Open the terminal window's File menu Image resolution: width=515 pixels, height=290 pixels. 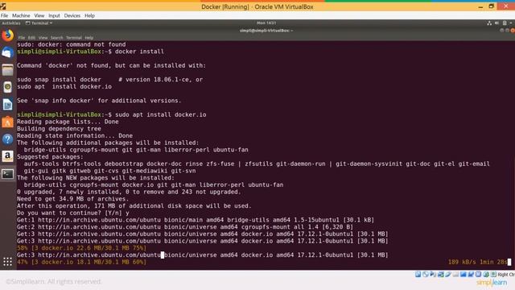tap(22, 38)
